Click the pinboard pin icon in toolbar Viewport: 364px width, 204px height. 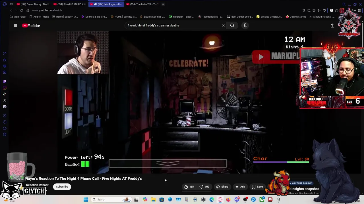[x=304, y=10]
